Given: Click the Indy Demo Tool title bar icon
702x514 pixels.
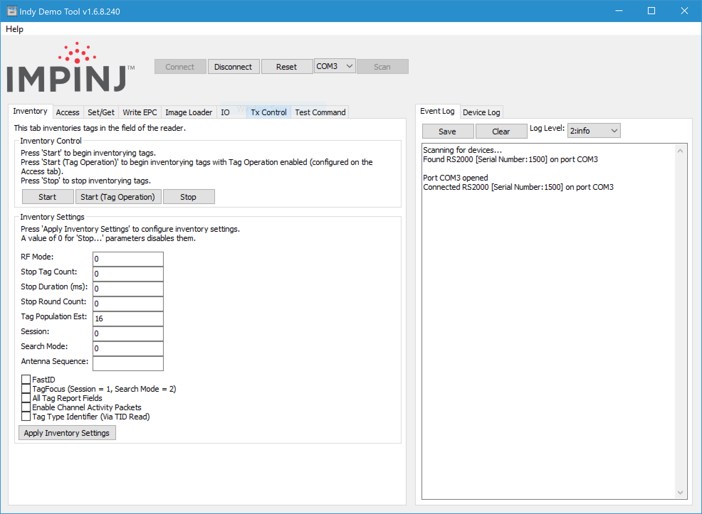Looking at the screenshot, I should click(x=12, y=11).
